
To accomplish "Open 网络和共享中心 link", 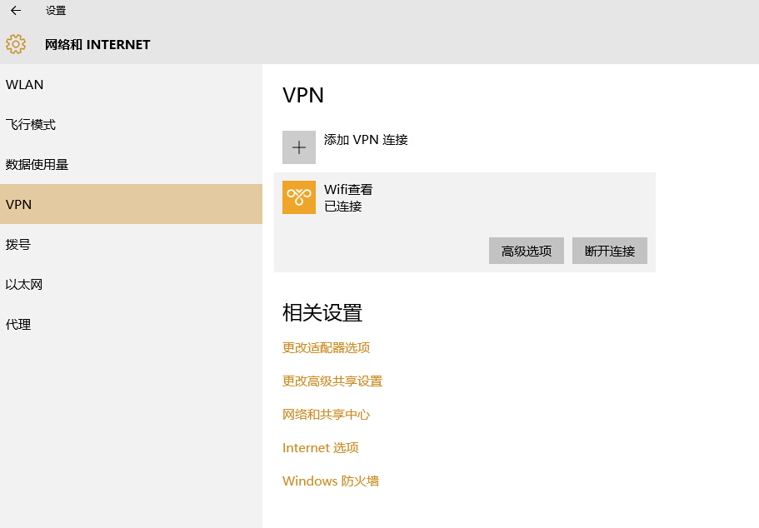I will pyautogui.click(x=327, y=414).
